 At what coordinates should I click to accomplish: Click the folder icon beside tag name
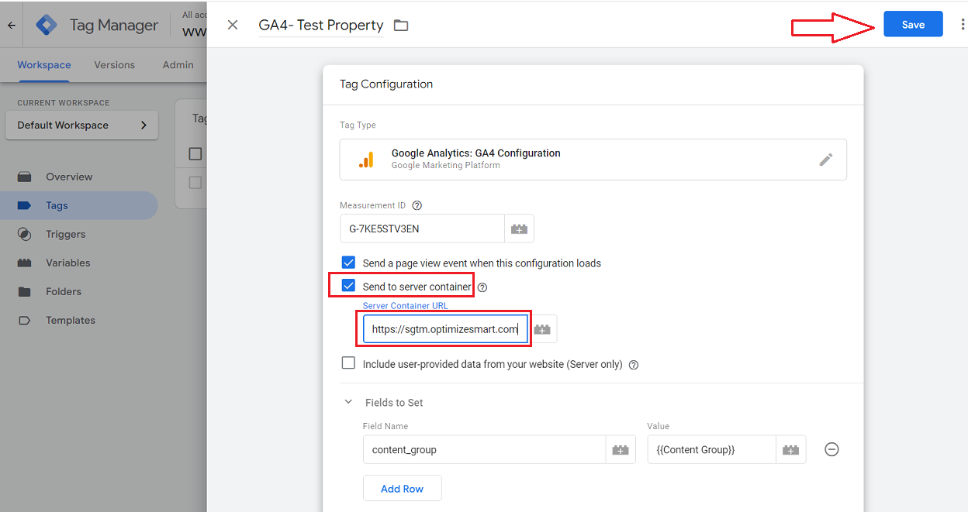point(400,26)
